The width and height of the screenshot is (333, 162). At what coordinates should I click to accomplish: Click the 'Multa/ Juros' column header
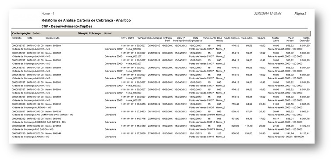[x=276, y=39]
